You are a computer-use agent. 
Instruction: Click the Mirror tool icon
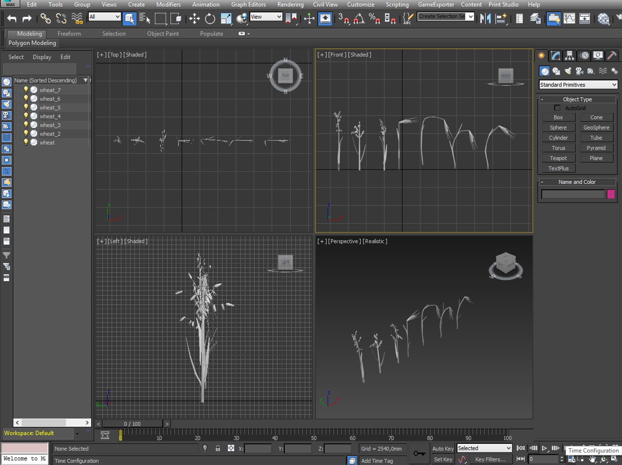485,19
